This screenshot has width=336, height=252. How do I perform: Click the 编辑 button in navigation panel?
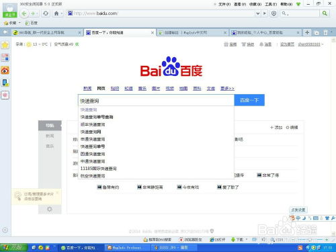click(x=292, y=128)
